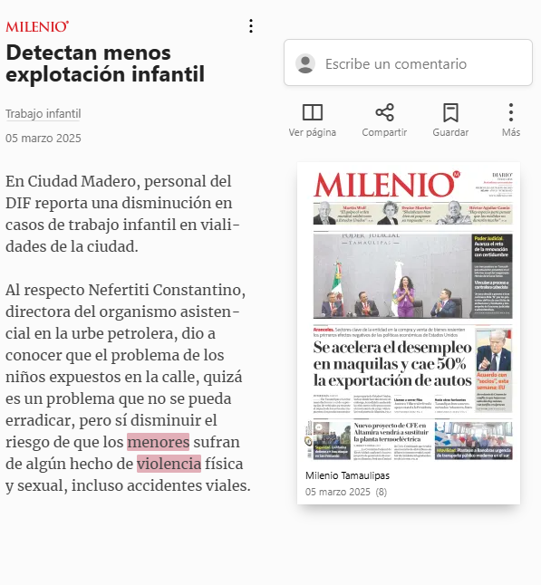Click the Compartir label
Viewport: 541px width, 585px height.
pyautogui.click(x=384, y=132)
